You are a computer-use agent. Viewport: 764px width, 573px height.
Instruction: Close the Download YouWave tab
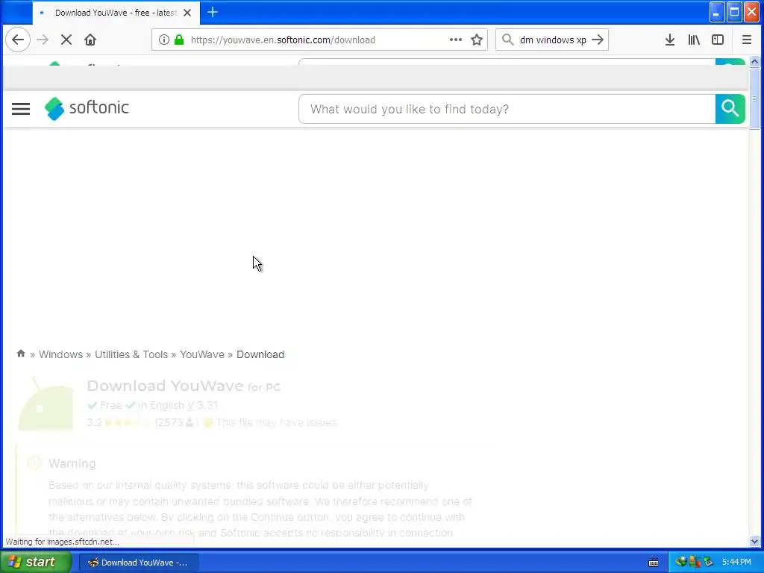(x=187, y=13)
